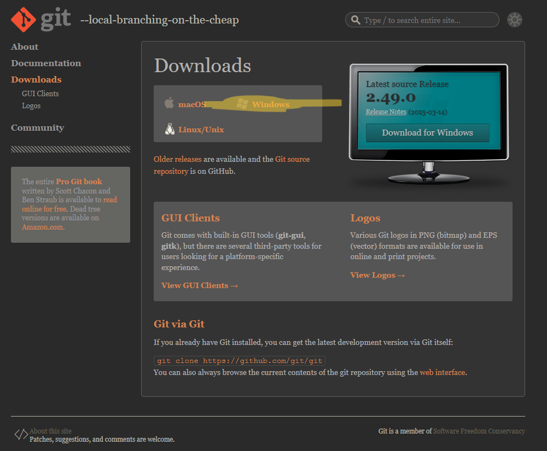Click the Downloads page heading
547x451 pixels.
(203, 66)
